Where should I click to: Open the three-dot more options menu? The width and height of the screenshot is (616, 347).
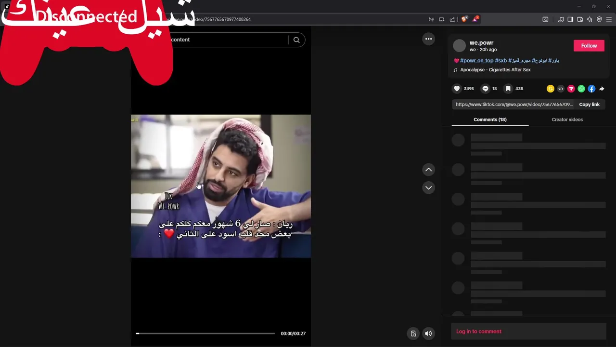point(428,39)
